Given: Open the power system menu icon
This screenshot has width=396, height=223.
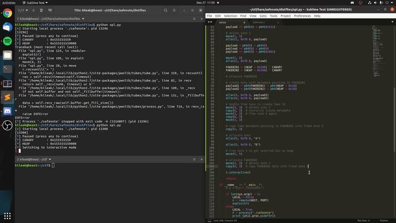Looking at the screenshot, I should [x=387, y=2].
